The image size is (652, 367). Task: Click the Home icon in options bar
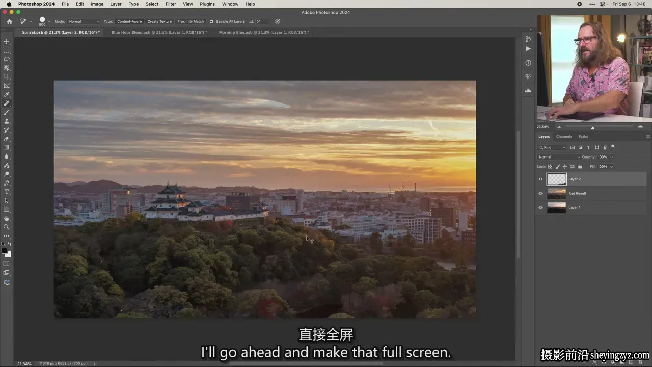(9, 21)
